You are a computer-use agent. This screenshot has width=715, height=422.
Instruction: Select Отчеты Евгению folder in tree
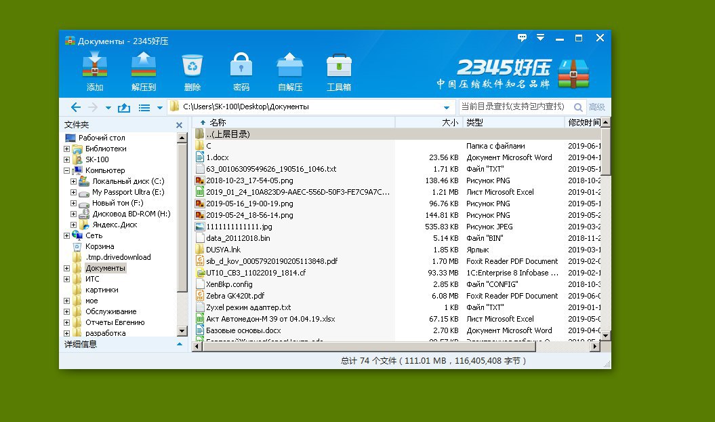pos(115,322)
